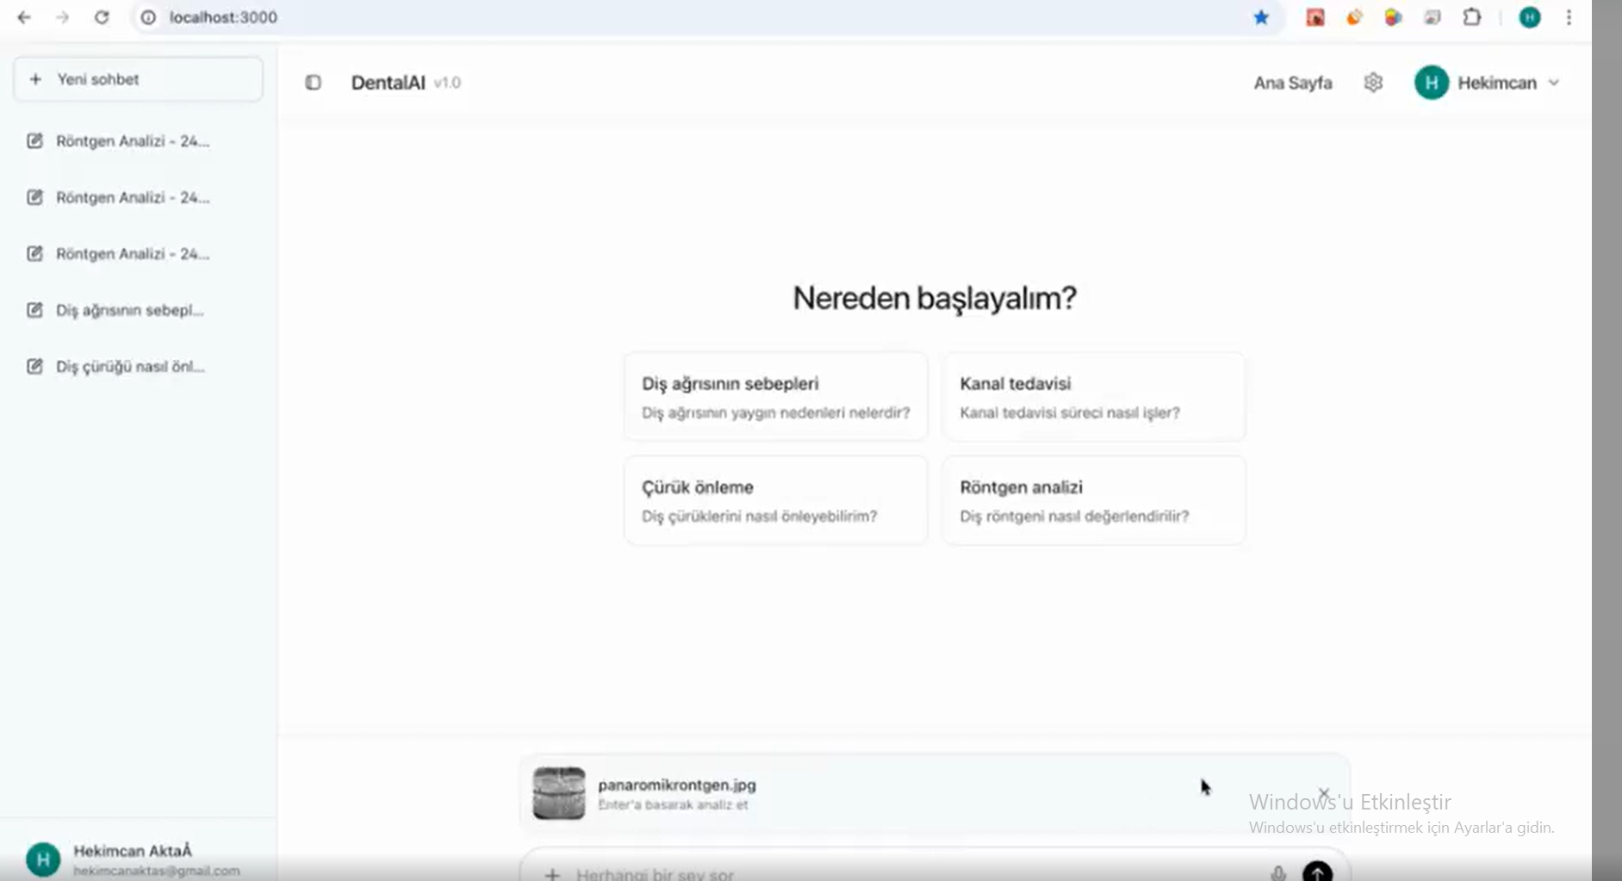Image resolution: width=1622 pixels, height=881 pixels.
Task: Remove the attached panaromikrontgen.jpg file
Action: point(1325,793)
